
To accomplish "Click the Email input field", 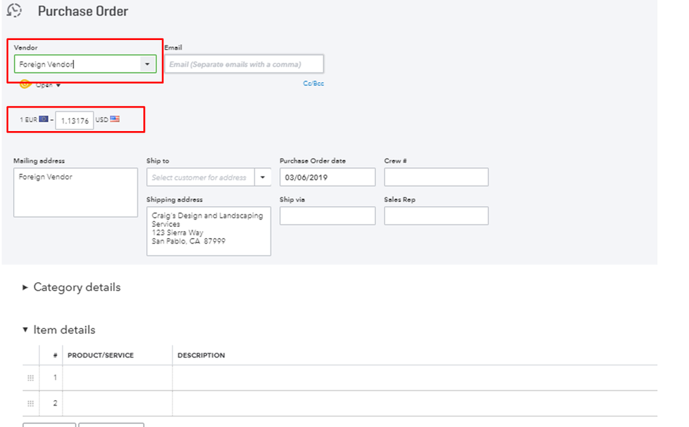I will pos(244,64).
